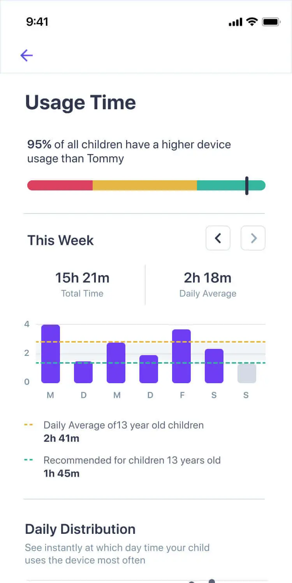Tap the Wi-Fi status icon
This screenshot has width=292, height=583.
[252, 22]
